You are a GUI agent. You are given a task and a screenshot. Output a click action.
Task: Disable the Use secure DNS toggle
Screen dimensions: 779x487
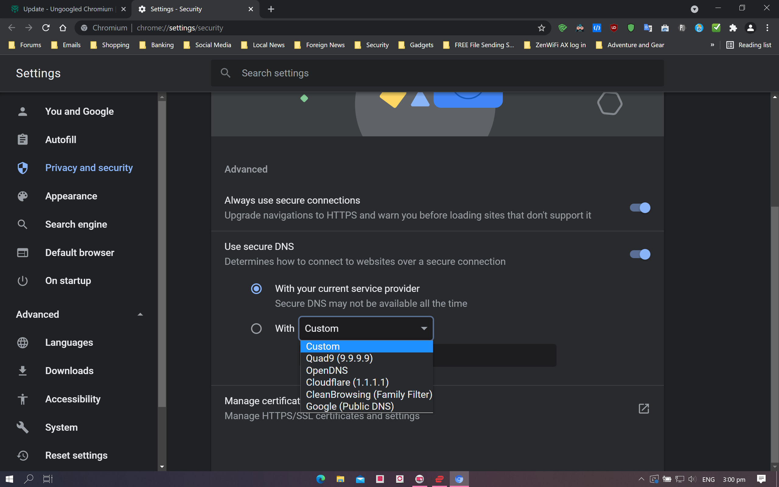(640, 254)
